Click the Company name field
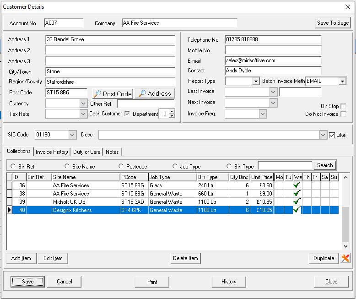 [179, 23]
